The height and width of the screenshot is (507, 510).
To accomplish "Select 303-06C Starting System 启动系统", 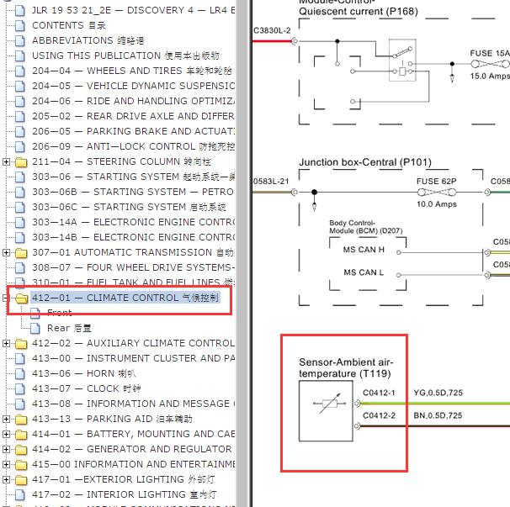I will (x=129, y=207).
